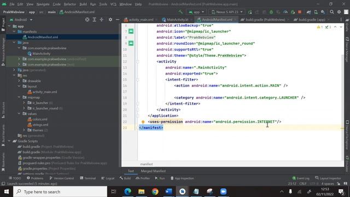The image size is (350, 197).
Task: Collapse the res folder
Action: pos(14,76)
